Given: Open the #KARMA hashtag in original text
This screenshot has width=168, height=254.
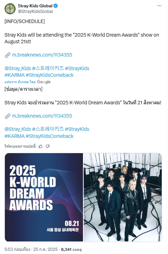Looking at the screenshot, I should tap(15, 75).
